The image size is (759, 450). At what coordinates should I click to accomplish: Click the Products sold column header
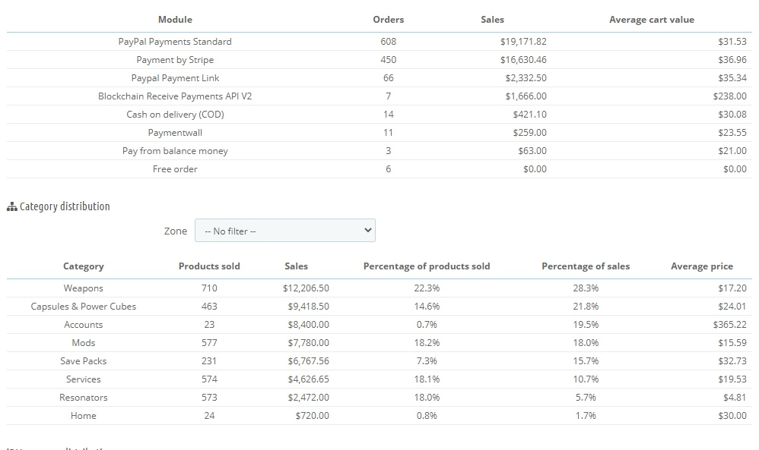[209, 266]
